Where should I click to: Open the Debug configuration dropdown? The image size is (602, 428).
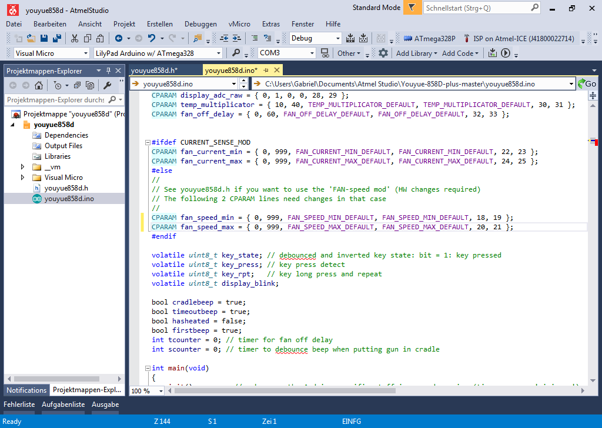337,38
